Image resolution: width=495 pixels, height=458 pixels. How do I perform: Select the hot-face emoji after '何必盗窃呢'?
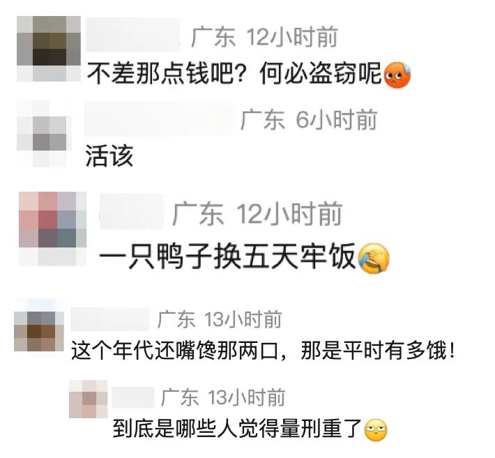tap(397, 75)
